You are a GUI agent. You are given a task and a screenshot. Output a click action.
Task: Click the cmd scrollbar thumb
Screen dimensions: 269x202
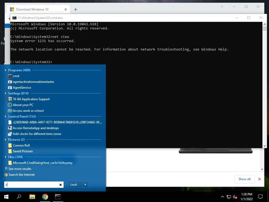pyautogui.click(x=265, y=28)
